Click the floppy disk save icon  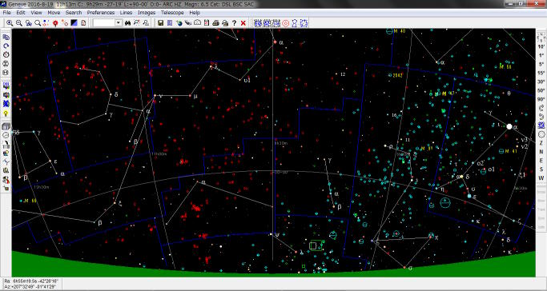click(x=160, y=23)
